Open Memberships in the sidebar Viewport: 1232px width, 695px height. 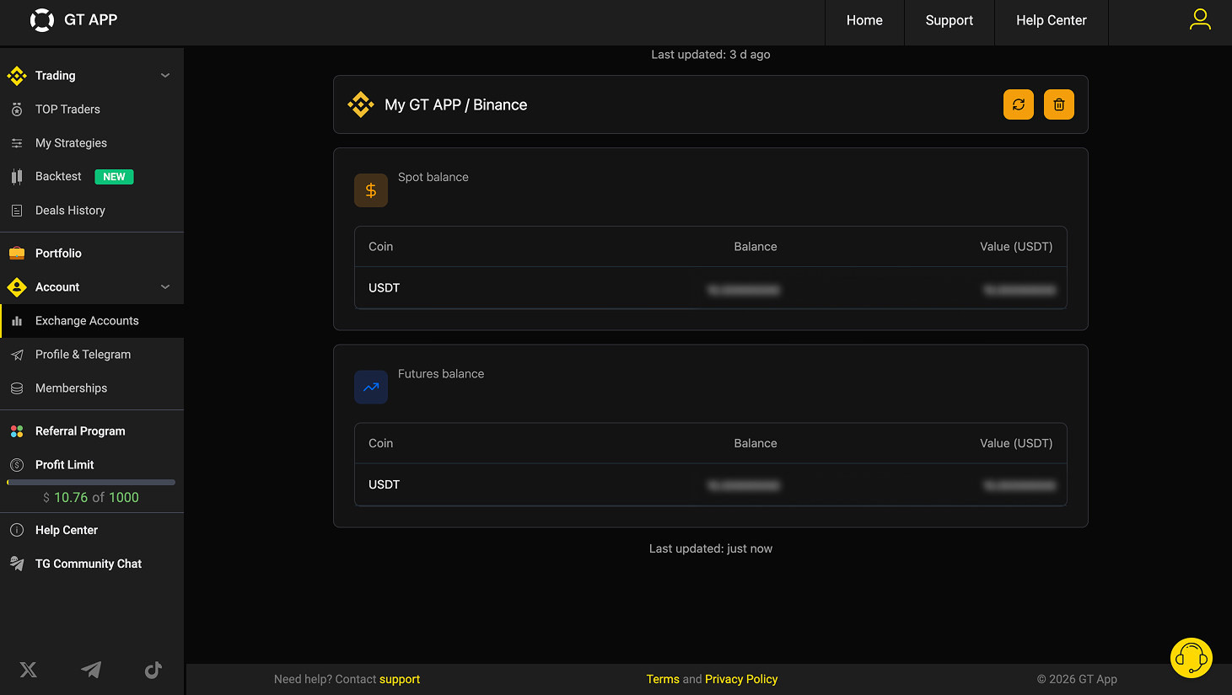pos(71,388)
